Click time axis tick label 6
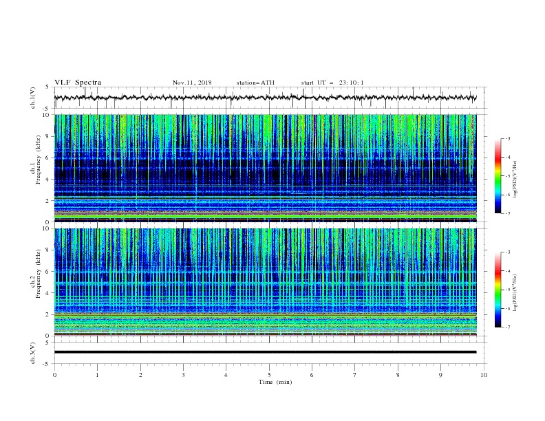 tap(312, 375)
